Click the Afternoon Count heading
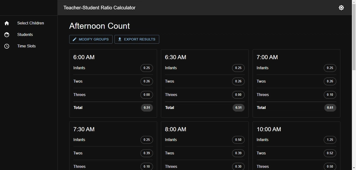 pyautogui.click(x=99, y=26)
